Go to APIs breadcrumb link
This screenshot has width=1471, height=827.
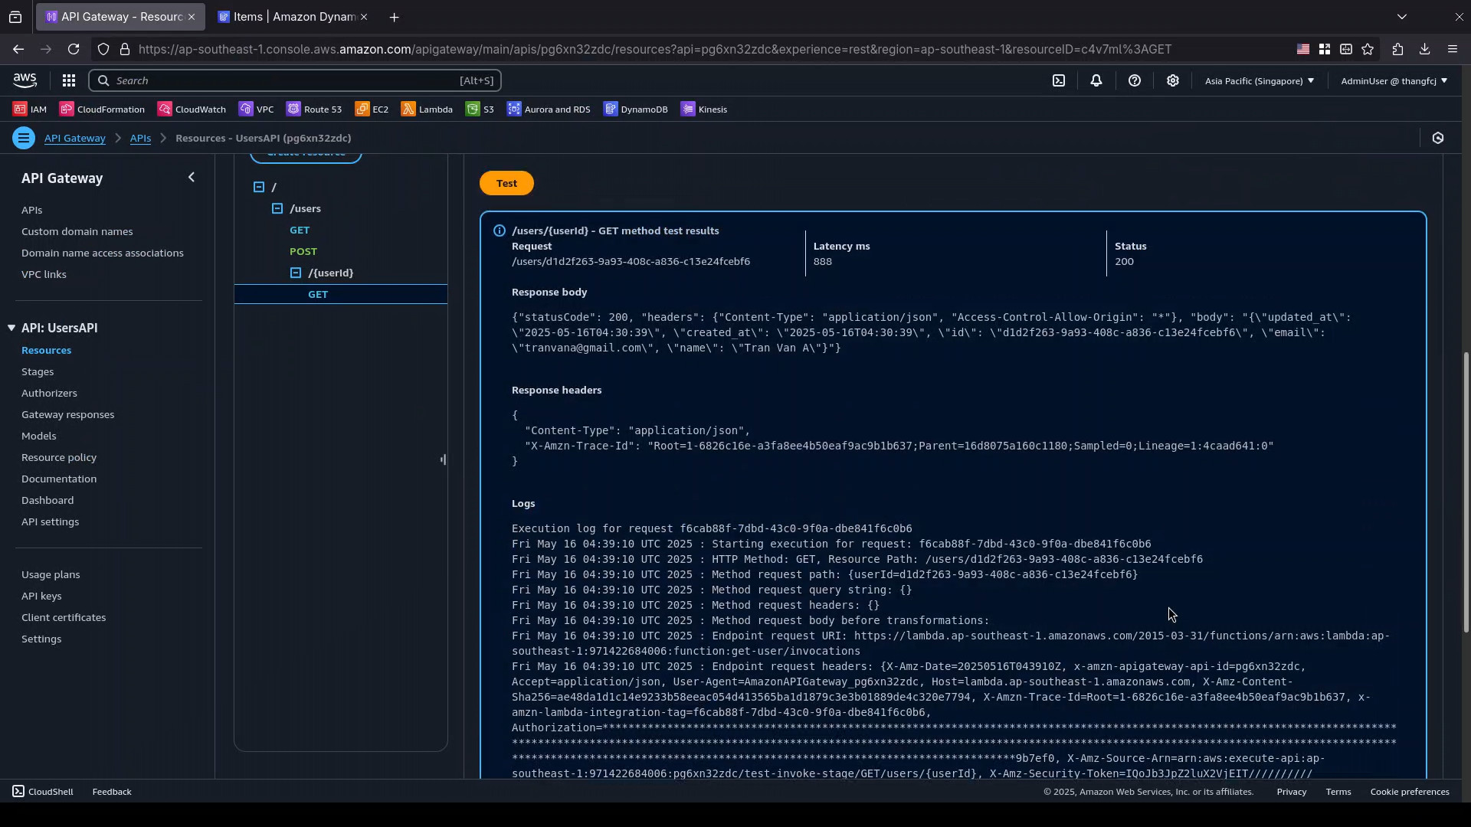pyautogui.click(x=140, y=138)
